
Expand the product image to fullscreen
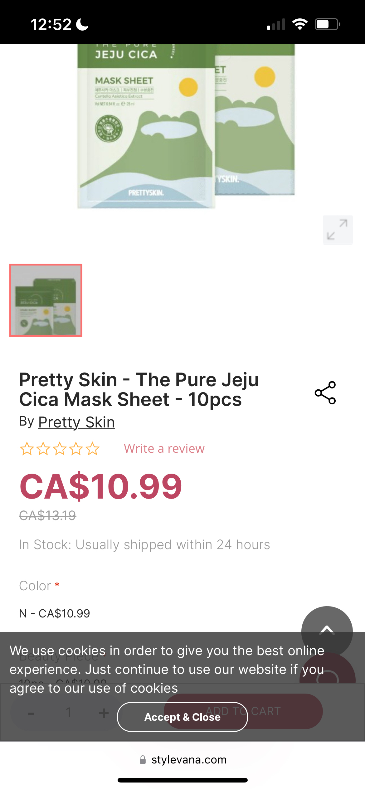(338, 230)
